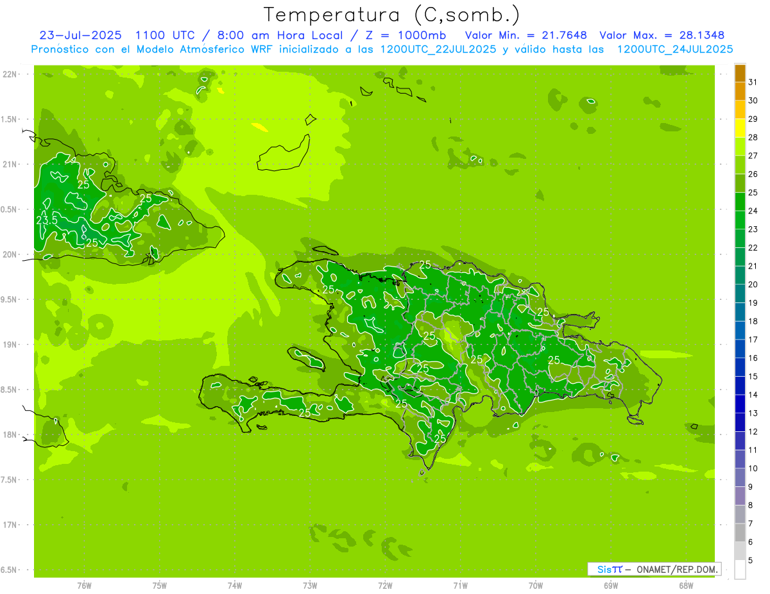Click the colorbar scale label '16'
The image size is (770, 594).
(753, 358)
